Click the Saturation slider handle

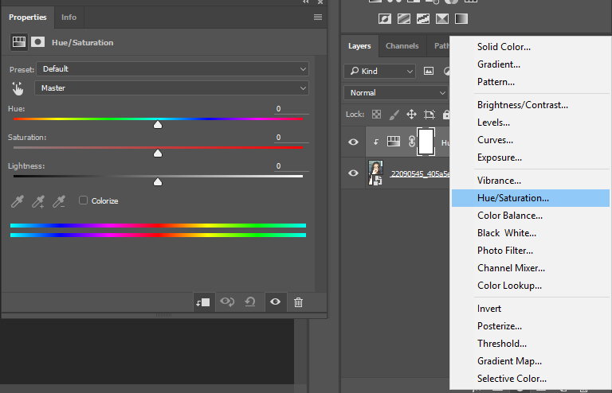(x=158, y=154)
